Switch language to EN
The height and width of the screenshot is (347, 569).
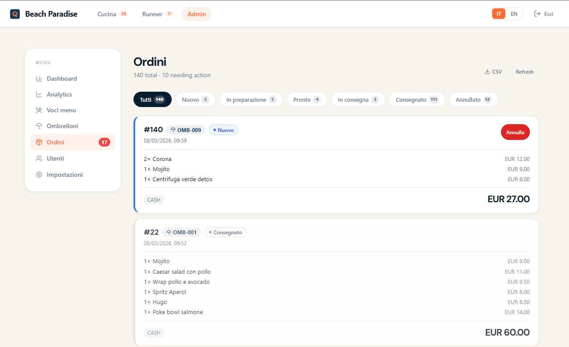coord(514,14)
